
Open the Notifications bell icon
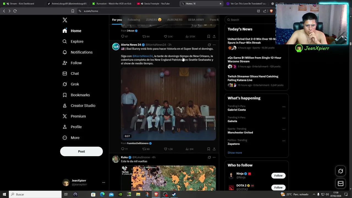click(65, 52)
